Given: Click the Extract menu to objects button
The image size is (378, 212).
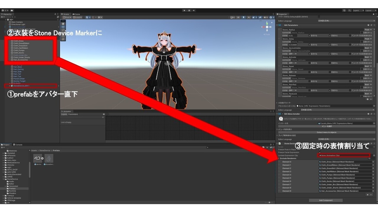Looking at the screenshot, I should 326,132.
